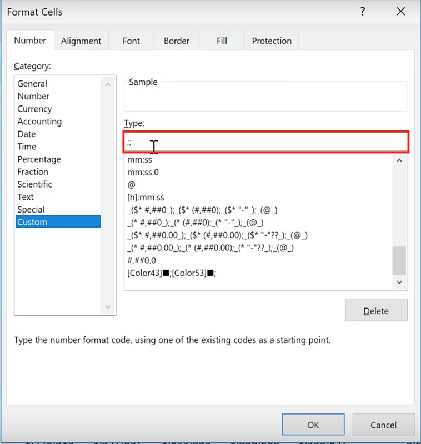Select the Percentage category
Viewport: 421px width, 444px height.
tap(39, 159)
